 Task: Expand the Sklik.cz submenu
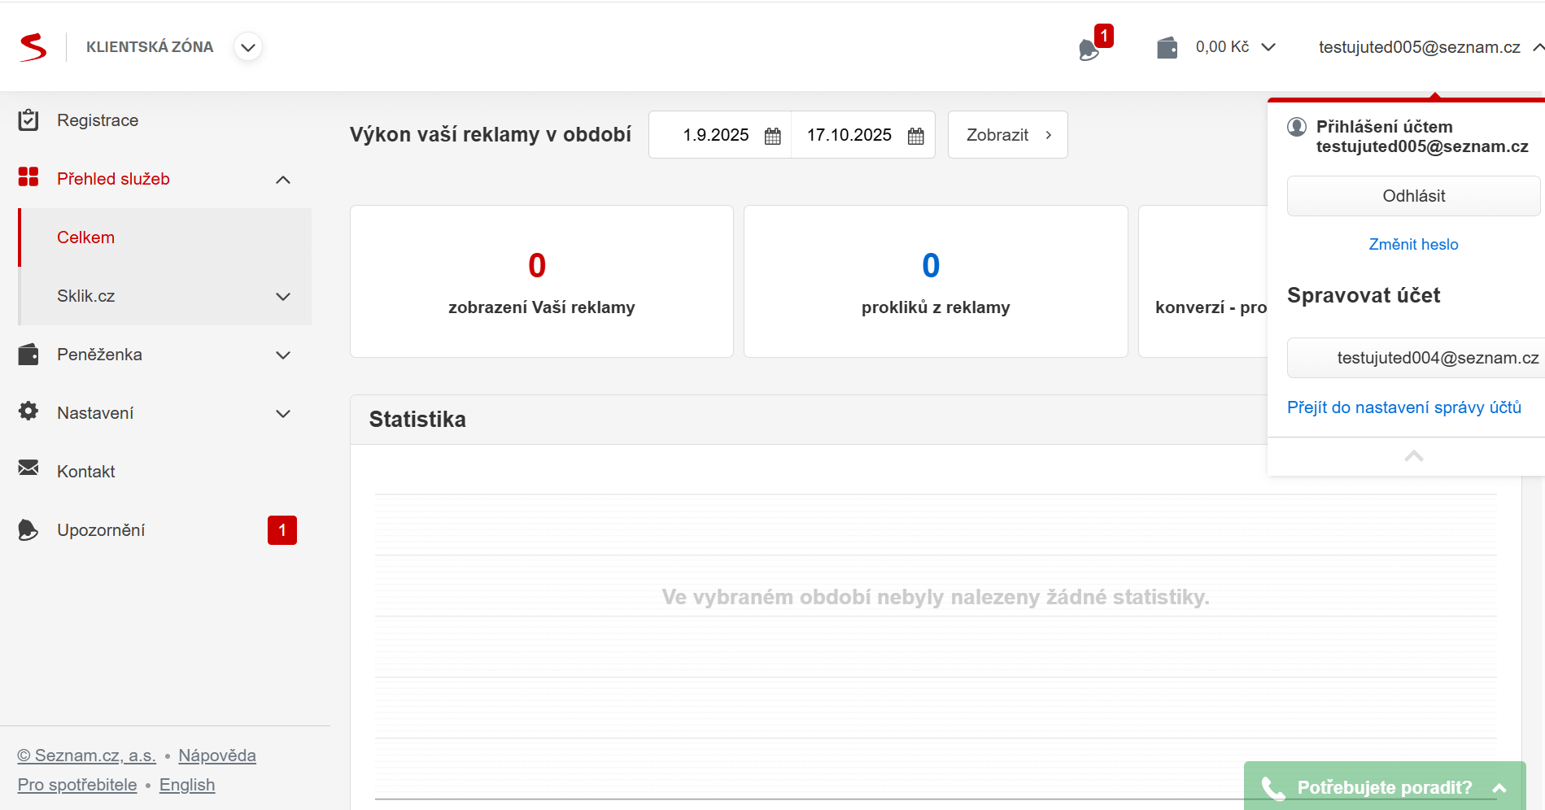[283, 297]
